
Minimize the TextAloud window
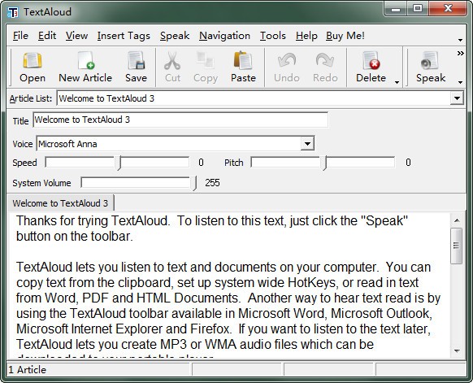point(396,9)
